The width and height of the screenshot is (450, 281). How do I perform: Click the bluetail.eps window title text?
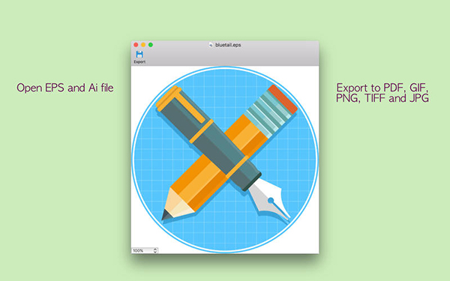pos(228,45)
